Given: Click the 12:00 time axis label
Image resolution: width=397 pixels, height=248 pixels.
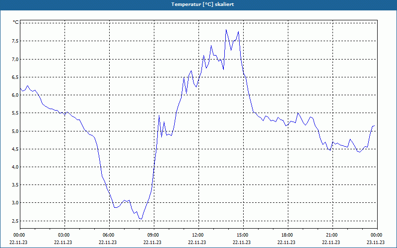Looking at the screenshot, I should click(x=199, y=235).
